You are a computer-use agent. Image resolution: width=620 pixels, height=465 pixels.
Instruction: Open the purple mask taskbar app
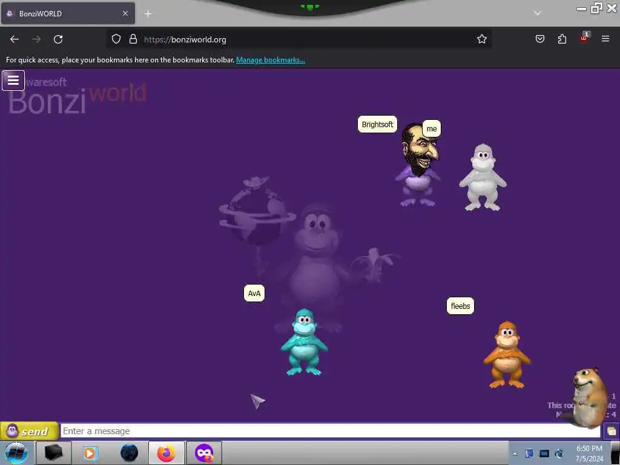204,453
